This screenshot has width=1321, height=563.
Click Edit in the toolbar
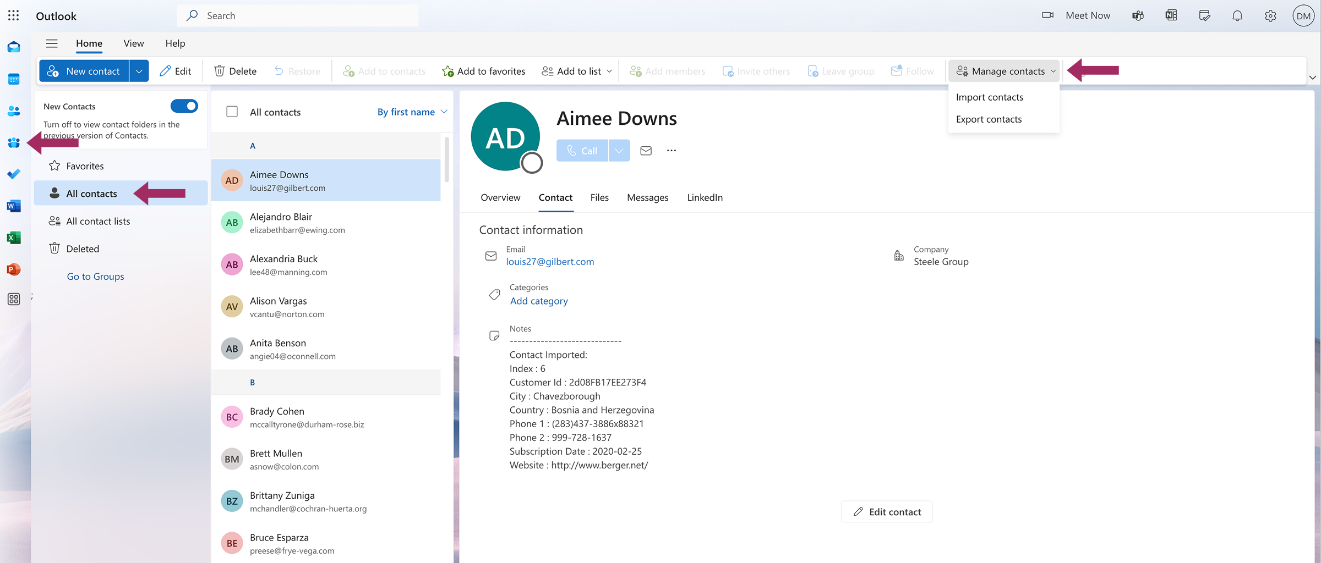click(176, 71)
